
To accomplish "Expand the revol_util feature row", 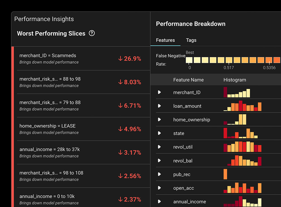I will click(x=159, y=147).
